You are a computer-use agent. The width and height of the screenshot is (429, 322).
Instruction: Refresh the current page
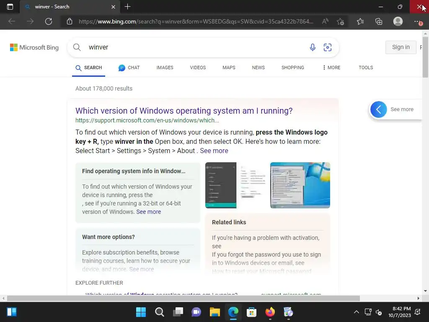[x=49, y=21]
